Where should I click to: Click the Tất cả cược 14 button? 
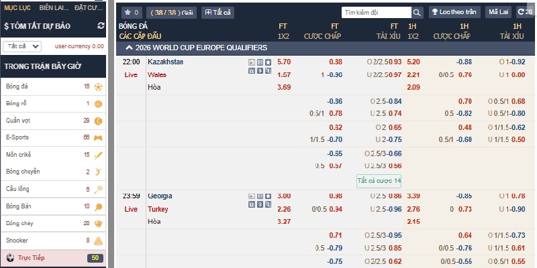tap(379, 180)
